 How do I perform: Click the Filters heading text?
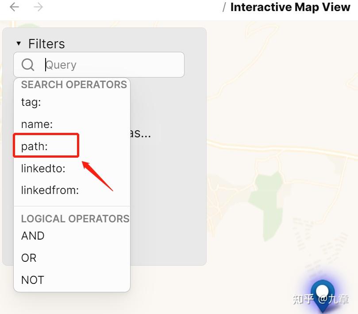pyautogui.click(x=46, y=44)
